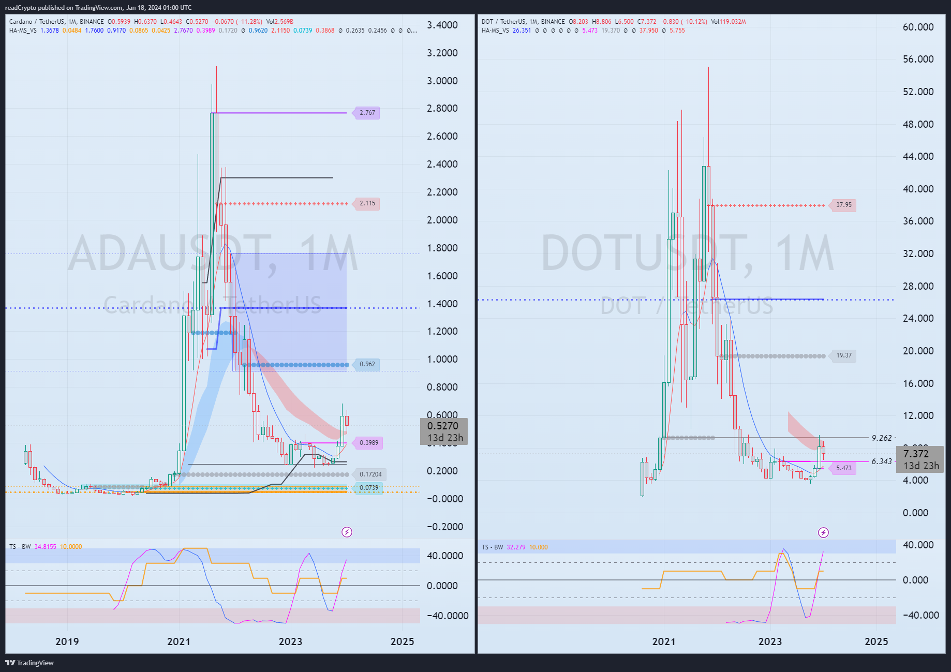This screenshot has width=951, height=672.
Task: Click the DOT Vol 119.032M value
Action: pos(729,22)
